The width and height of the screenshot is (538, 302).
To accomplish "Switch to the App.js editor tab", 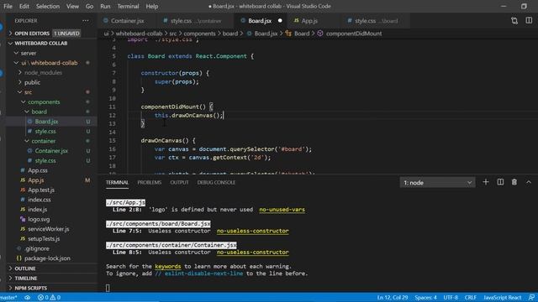I will (x=309, y=21).
